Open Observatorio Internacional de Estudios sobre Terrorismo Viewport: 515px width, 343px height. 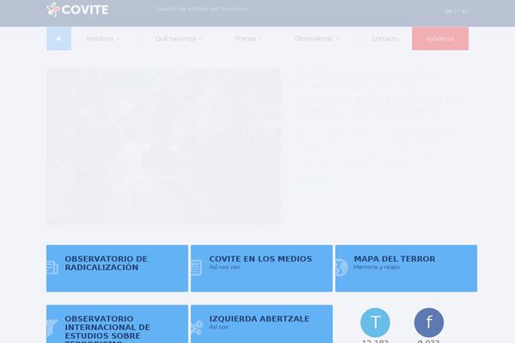click(x=118, y=324)
